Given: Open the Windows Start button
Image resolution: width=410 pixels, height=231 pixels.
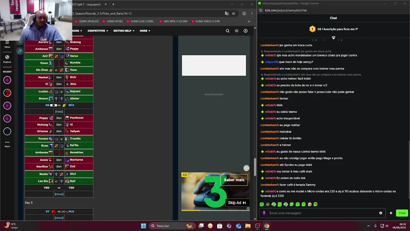Looking at the screenshot, I should click(143, 226).
